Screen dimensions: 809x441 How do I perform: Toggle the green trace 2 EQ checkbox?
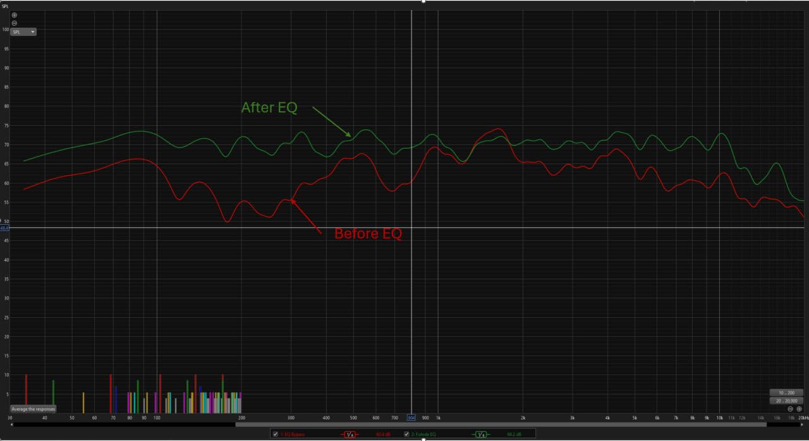coord(407,434)
